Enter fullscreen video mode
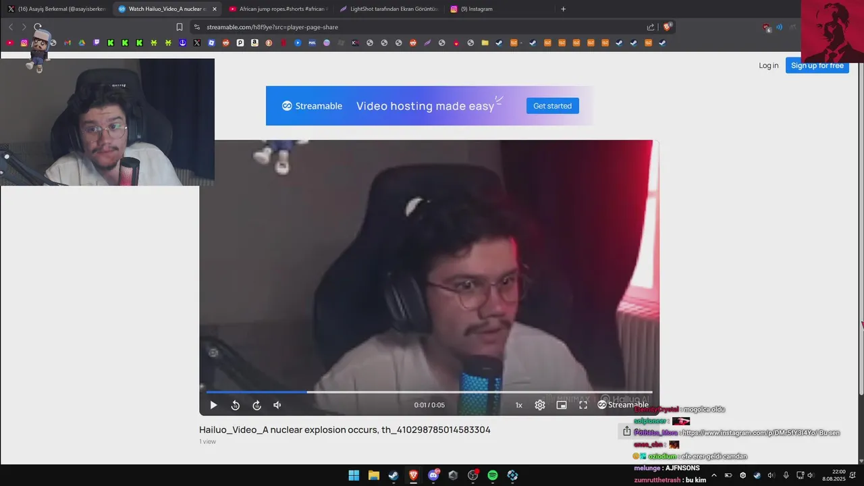 click(x=583, y=405)
